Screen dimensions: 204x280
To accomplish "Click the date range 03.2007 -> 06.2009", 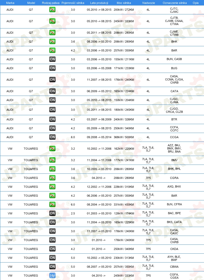I will tap(99, 119).
